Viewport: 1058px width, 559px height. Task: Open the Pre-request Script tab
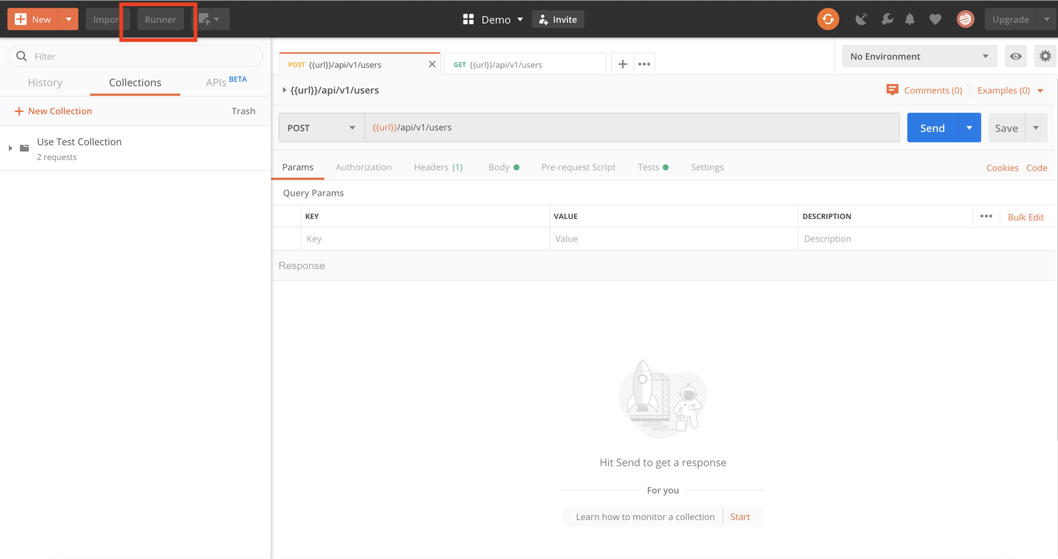pos(578,167)
